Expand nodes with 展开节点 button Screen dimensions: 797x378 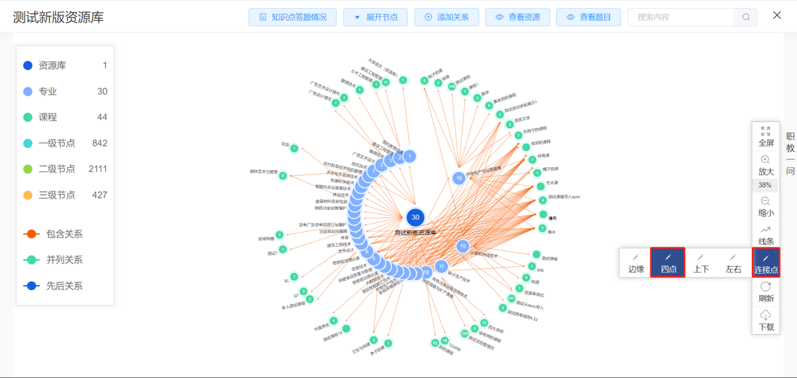click(376, 17)
